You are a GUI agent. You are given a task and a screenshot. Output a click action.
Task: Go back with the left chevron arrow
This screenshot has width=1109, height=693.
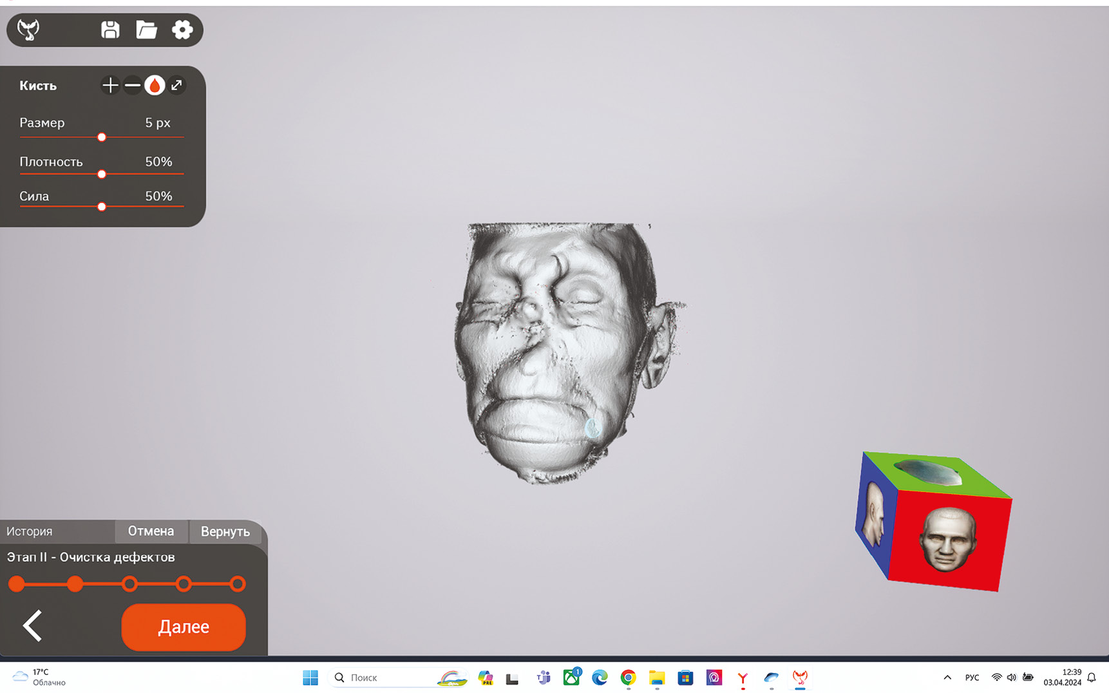point(32,625)
